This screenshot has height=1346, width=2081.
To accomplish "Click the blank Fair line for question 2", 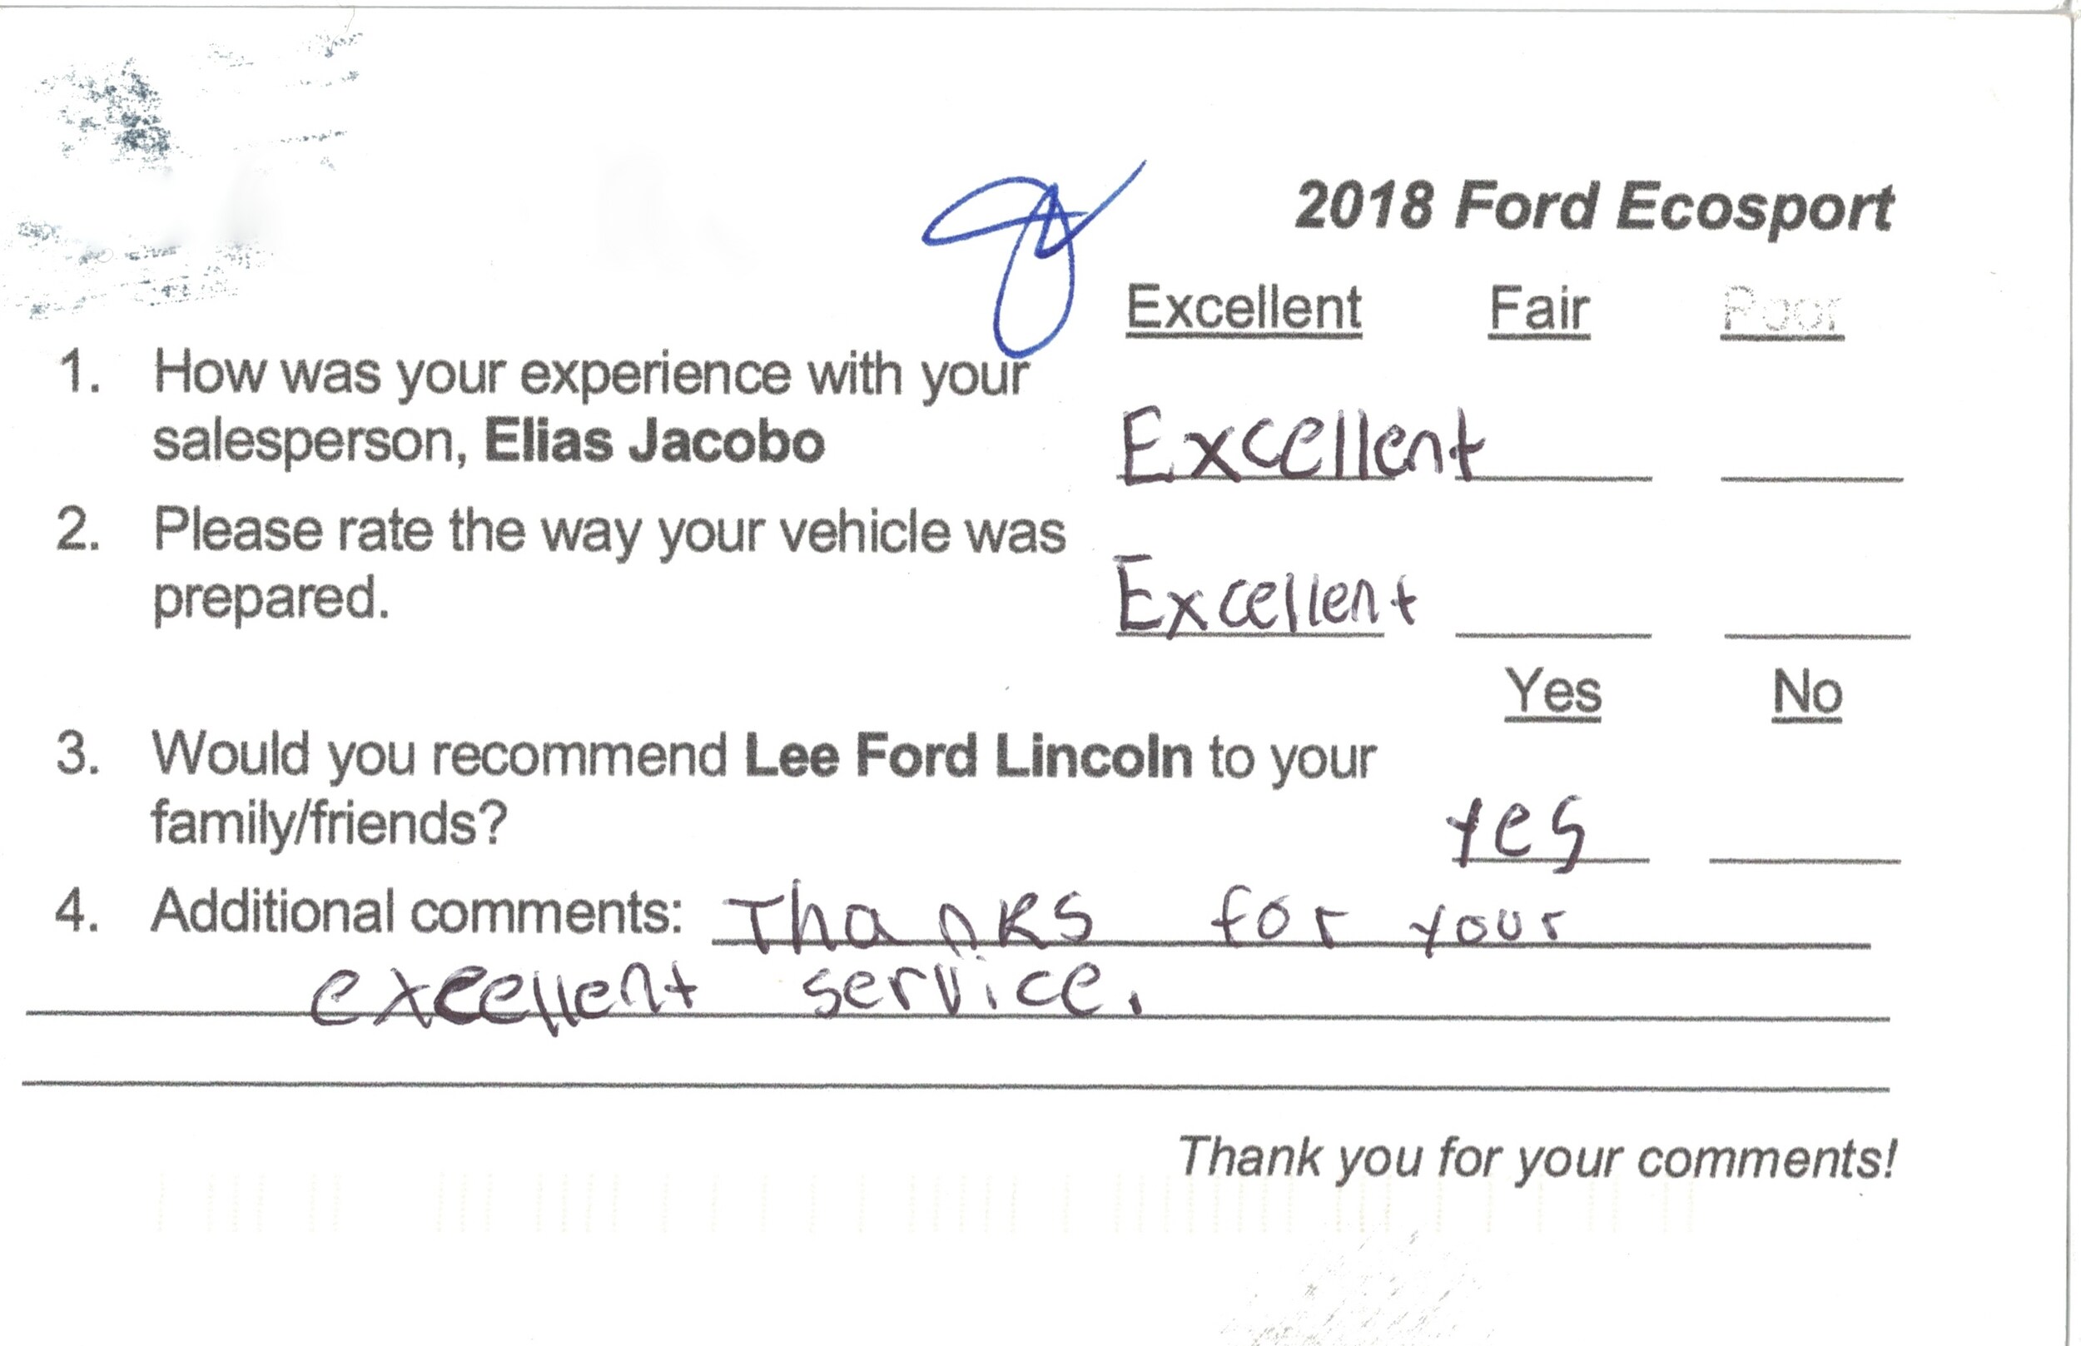I will click(x=1553, y=634).
